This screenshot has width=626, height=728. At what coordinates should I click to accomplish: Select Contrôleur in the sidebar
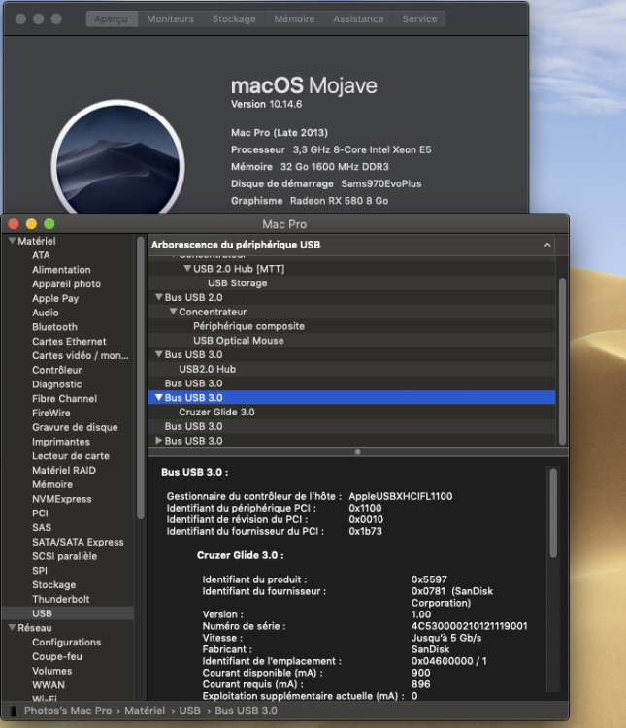(57, 370)
